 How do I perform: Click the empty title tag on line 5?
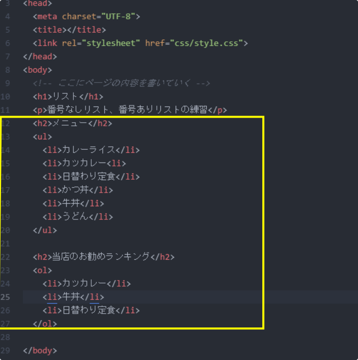point(69,30)
